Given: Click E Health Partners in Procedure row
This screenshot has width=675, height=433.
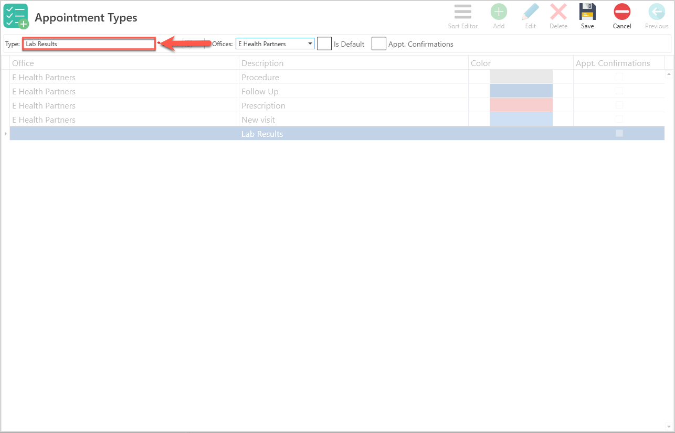Looking at the screenshot, I should point(44,77).
